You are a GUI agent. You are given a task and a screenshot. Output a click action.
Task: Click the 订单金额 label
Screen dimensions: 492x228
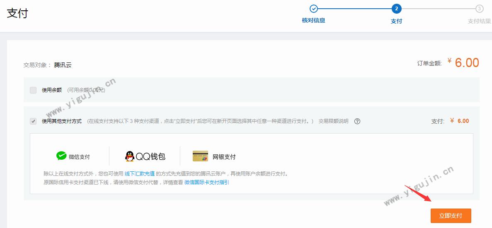click(429, 63)
